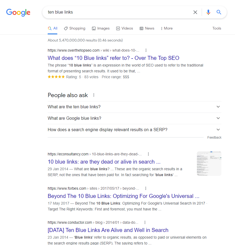Switch to the All results tab
The image size is (235, 245).
(52, 28)
